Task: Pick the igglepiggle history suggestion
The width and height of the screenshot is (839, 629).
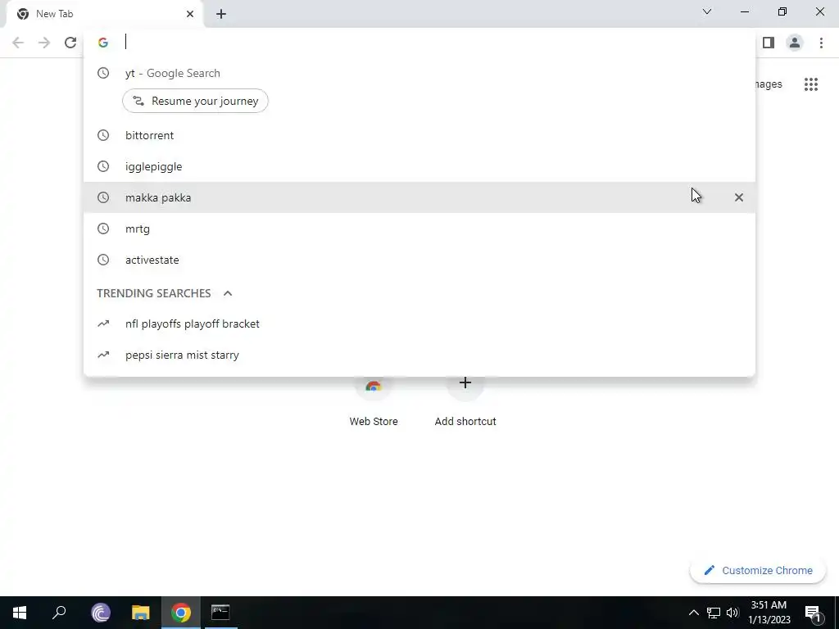Action: [419, 166]
